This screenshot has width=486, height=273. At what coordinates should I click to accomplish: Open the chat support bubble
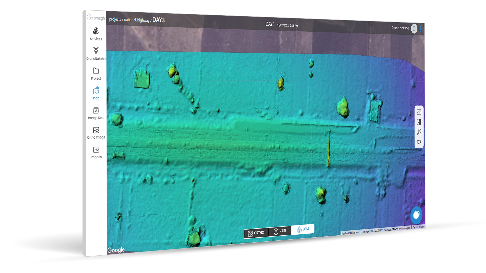coord(416,215)
